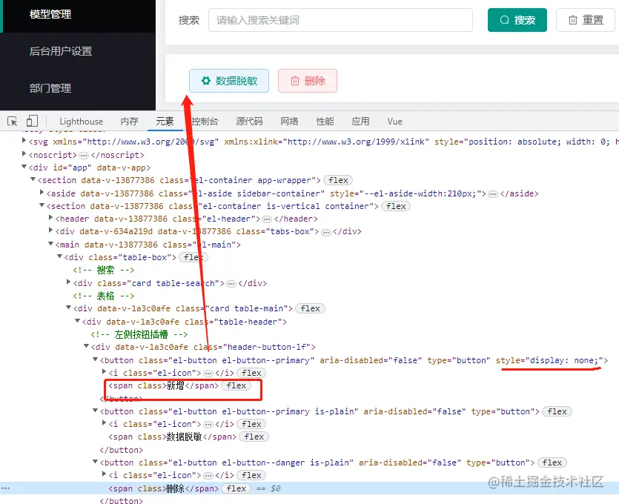The width and height of the screenshot is (619, 504).
Task: Select the span 数据脱敏 element row
Action: (x=172, y=437)
